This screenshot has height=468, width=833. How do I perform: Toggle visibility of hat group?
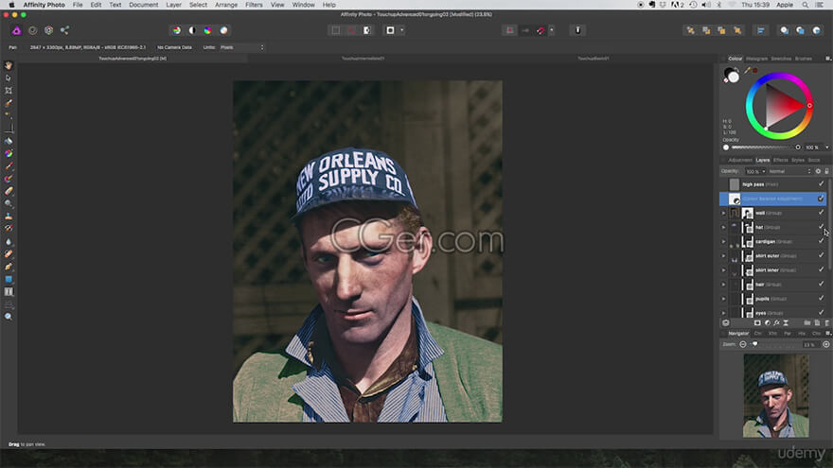point(821,227)
